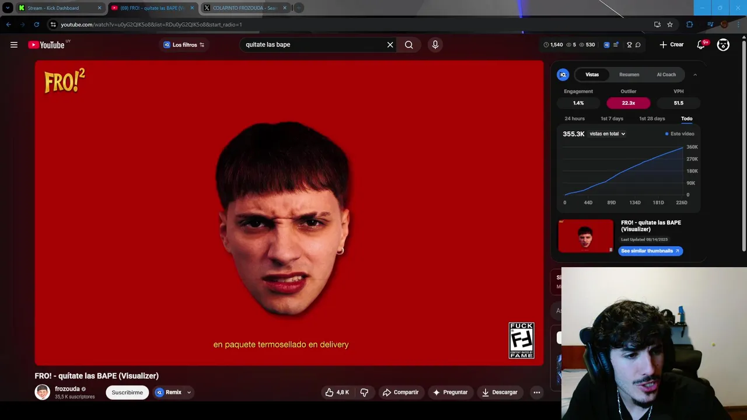
Task: Click the Outlier 22.3x badge
Action: click(x=629, y=103)
